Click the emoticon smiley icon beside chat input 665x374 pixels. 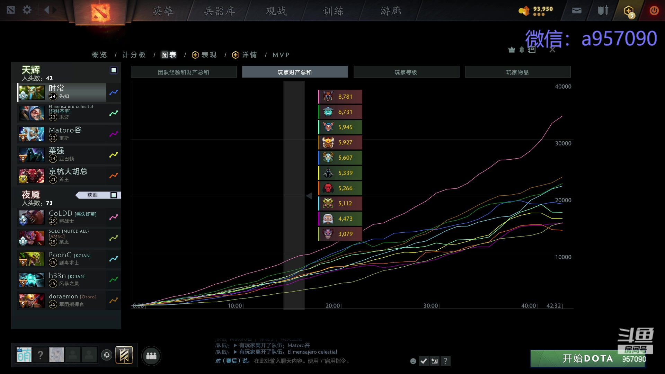click(x=413, y=361)
